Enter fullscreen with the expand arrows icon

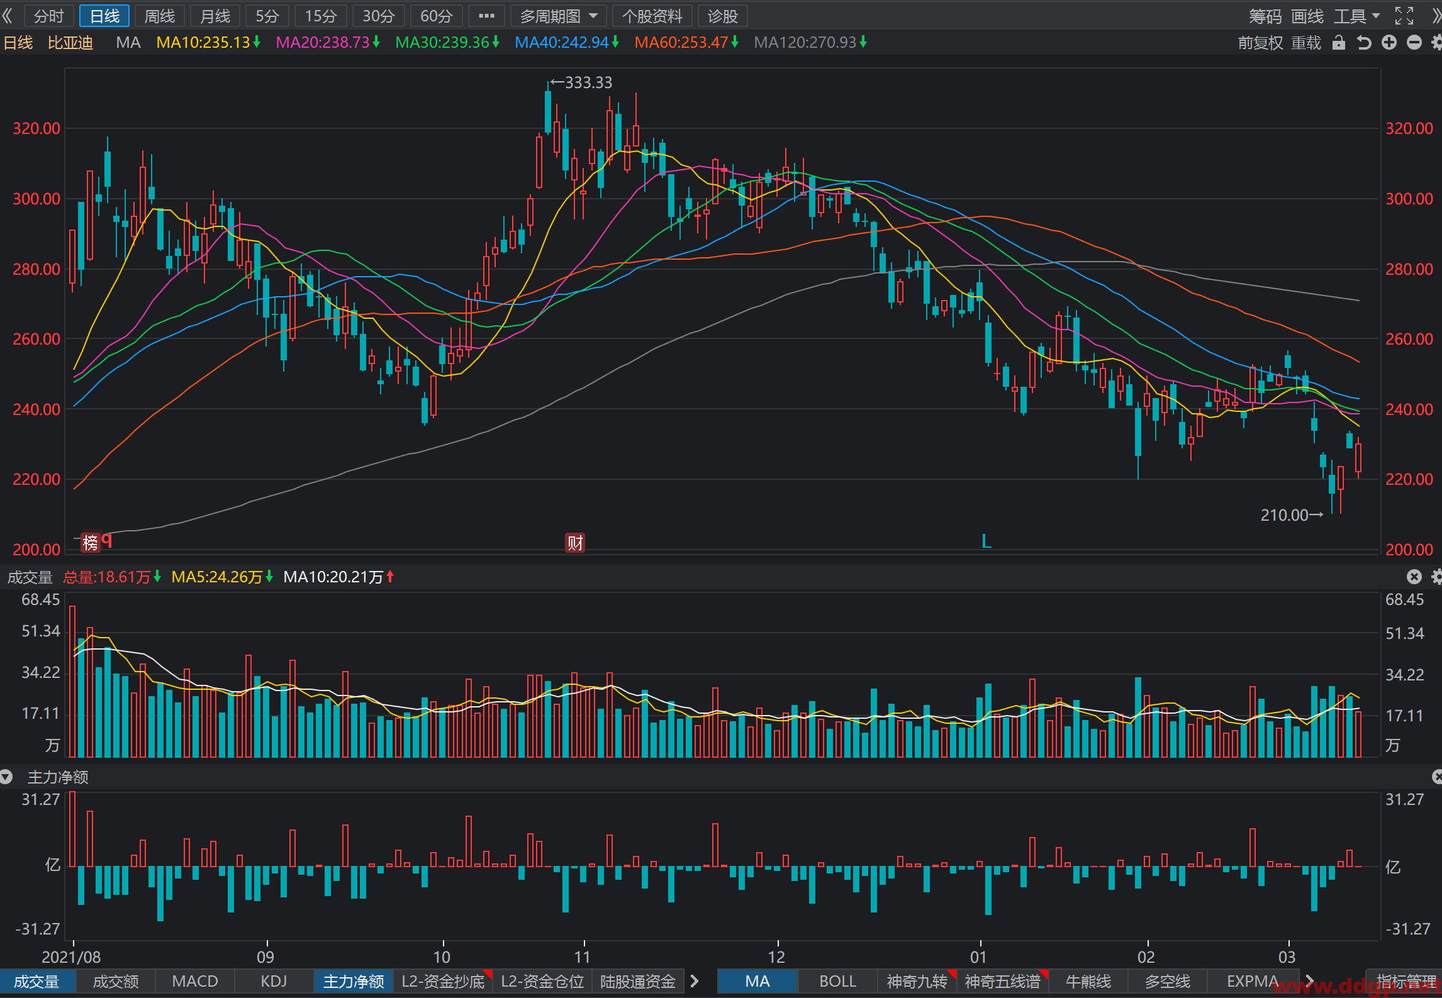(1404, 16)
